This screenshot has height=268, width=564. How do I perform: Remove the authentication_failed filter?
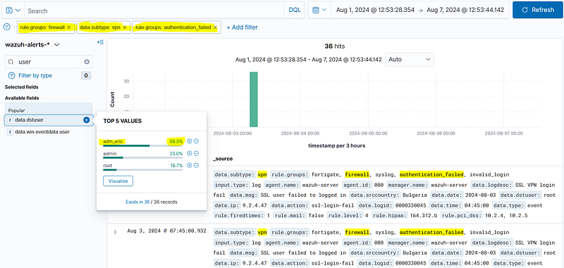click(x=215, y=28)
